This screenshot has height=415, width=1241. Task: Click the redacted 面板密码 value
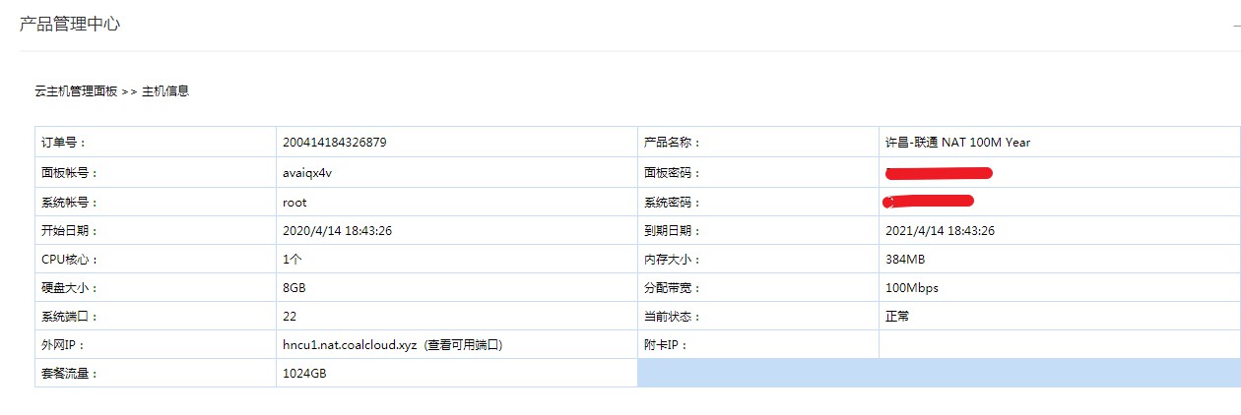point(939,173)
